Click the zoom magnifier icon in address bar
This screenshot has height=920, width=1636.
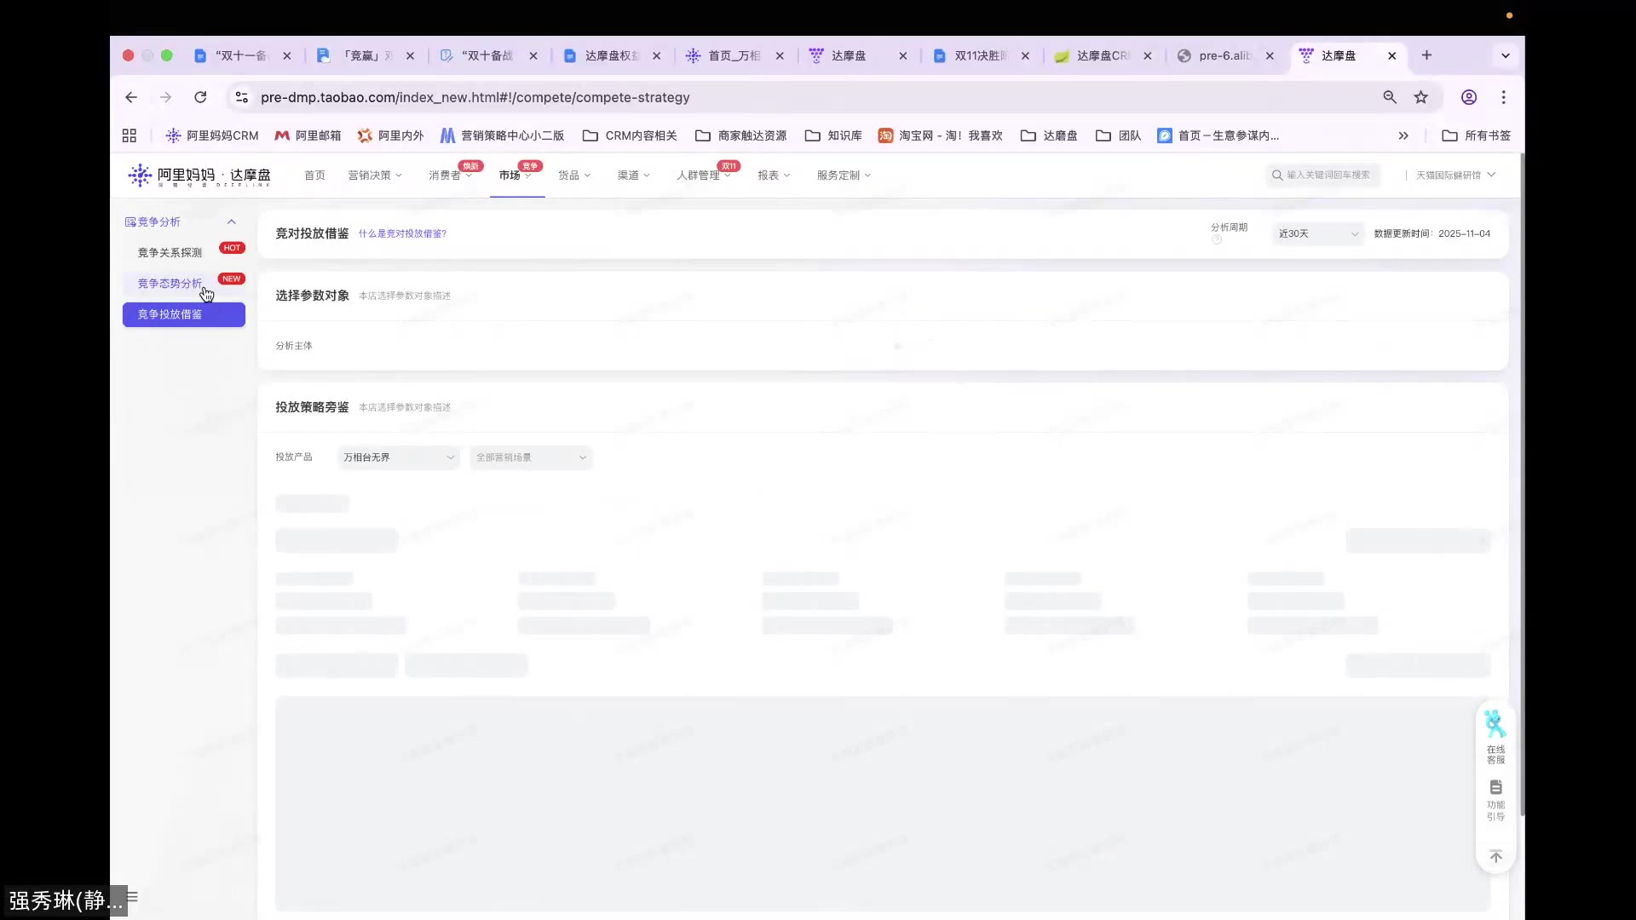[1390, 97]
